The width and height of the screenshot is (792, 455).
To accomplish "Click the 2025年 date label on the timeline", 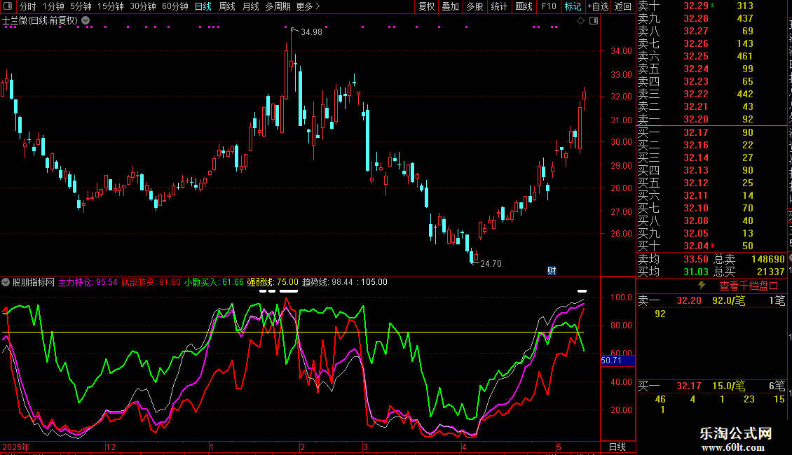I will tap(15, 447).
